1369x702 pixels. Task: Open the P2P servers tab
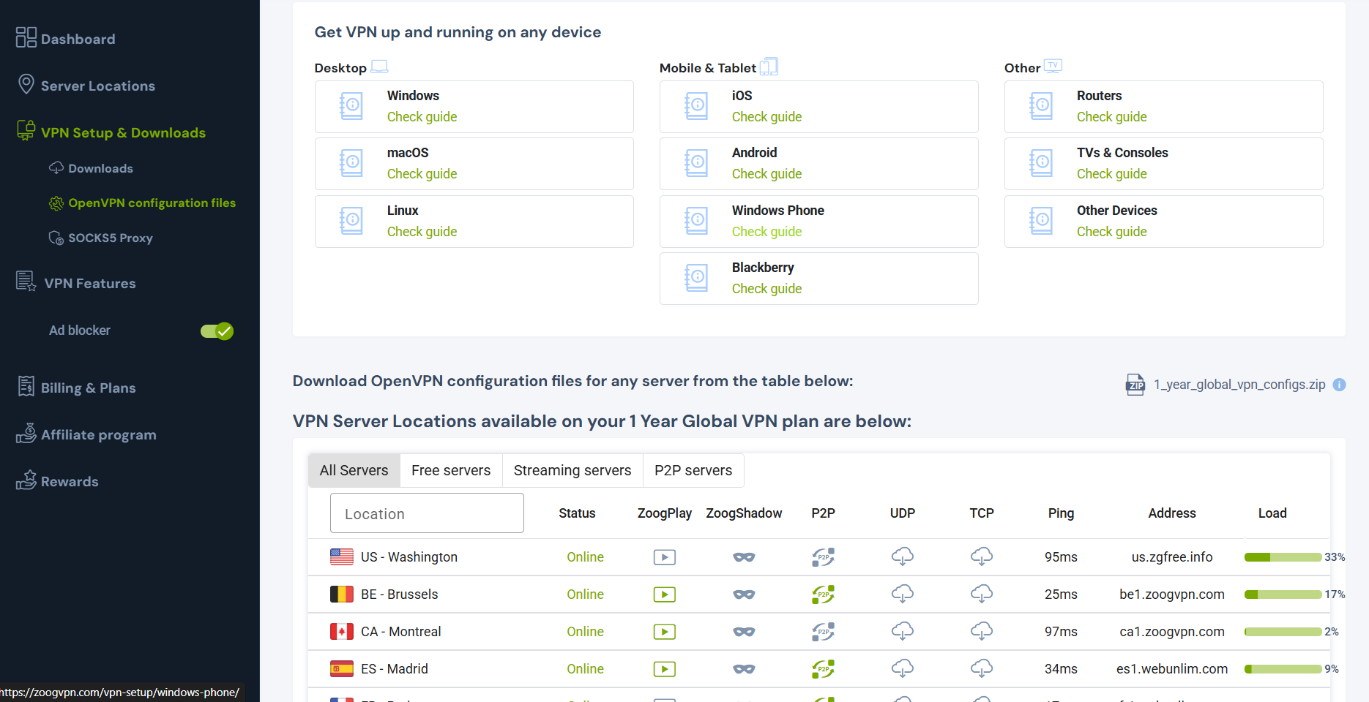click(693, 470)
